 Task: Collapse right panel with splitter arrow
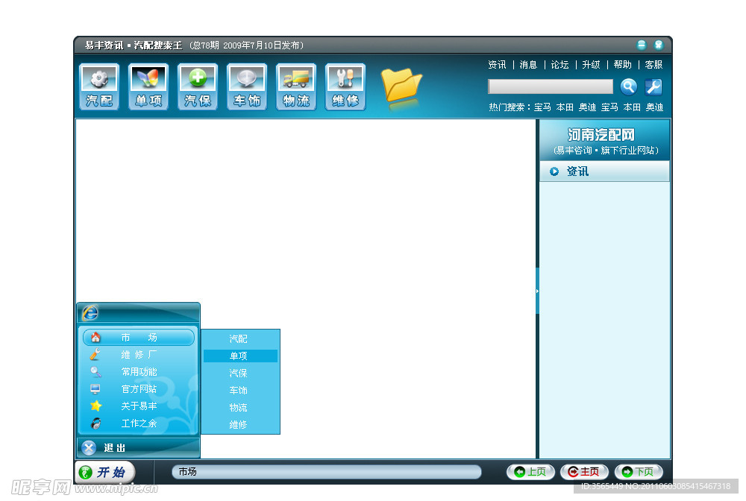coord(537,291)
